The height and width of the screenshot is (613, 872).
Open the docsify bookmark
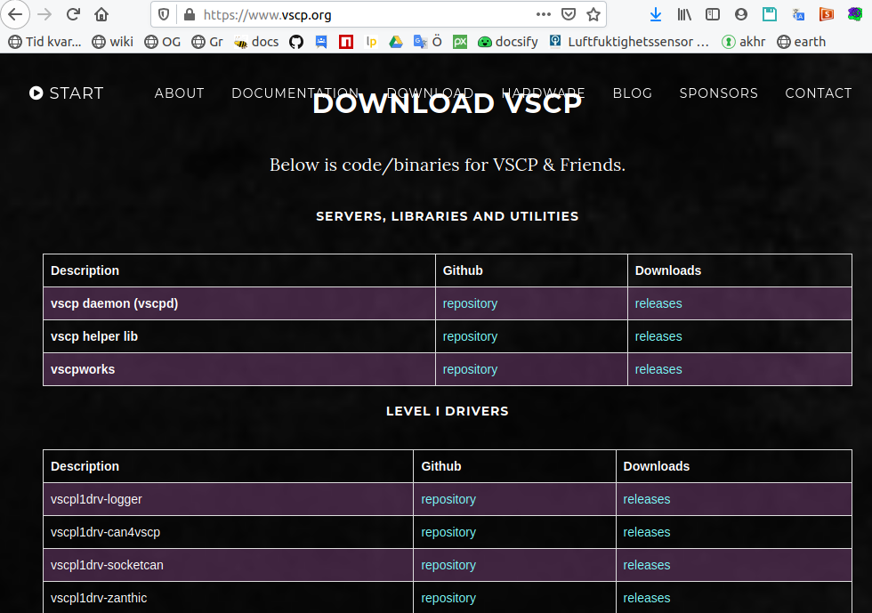coord(508,42)
